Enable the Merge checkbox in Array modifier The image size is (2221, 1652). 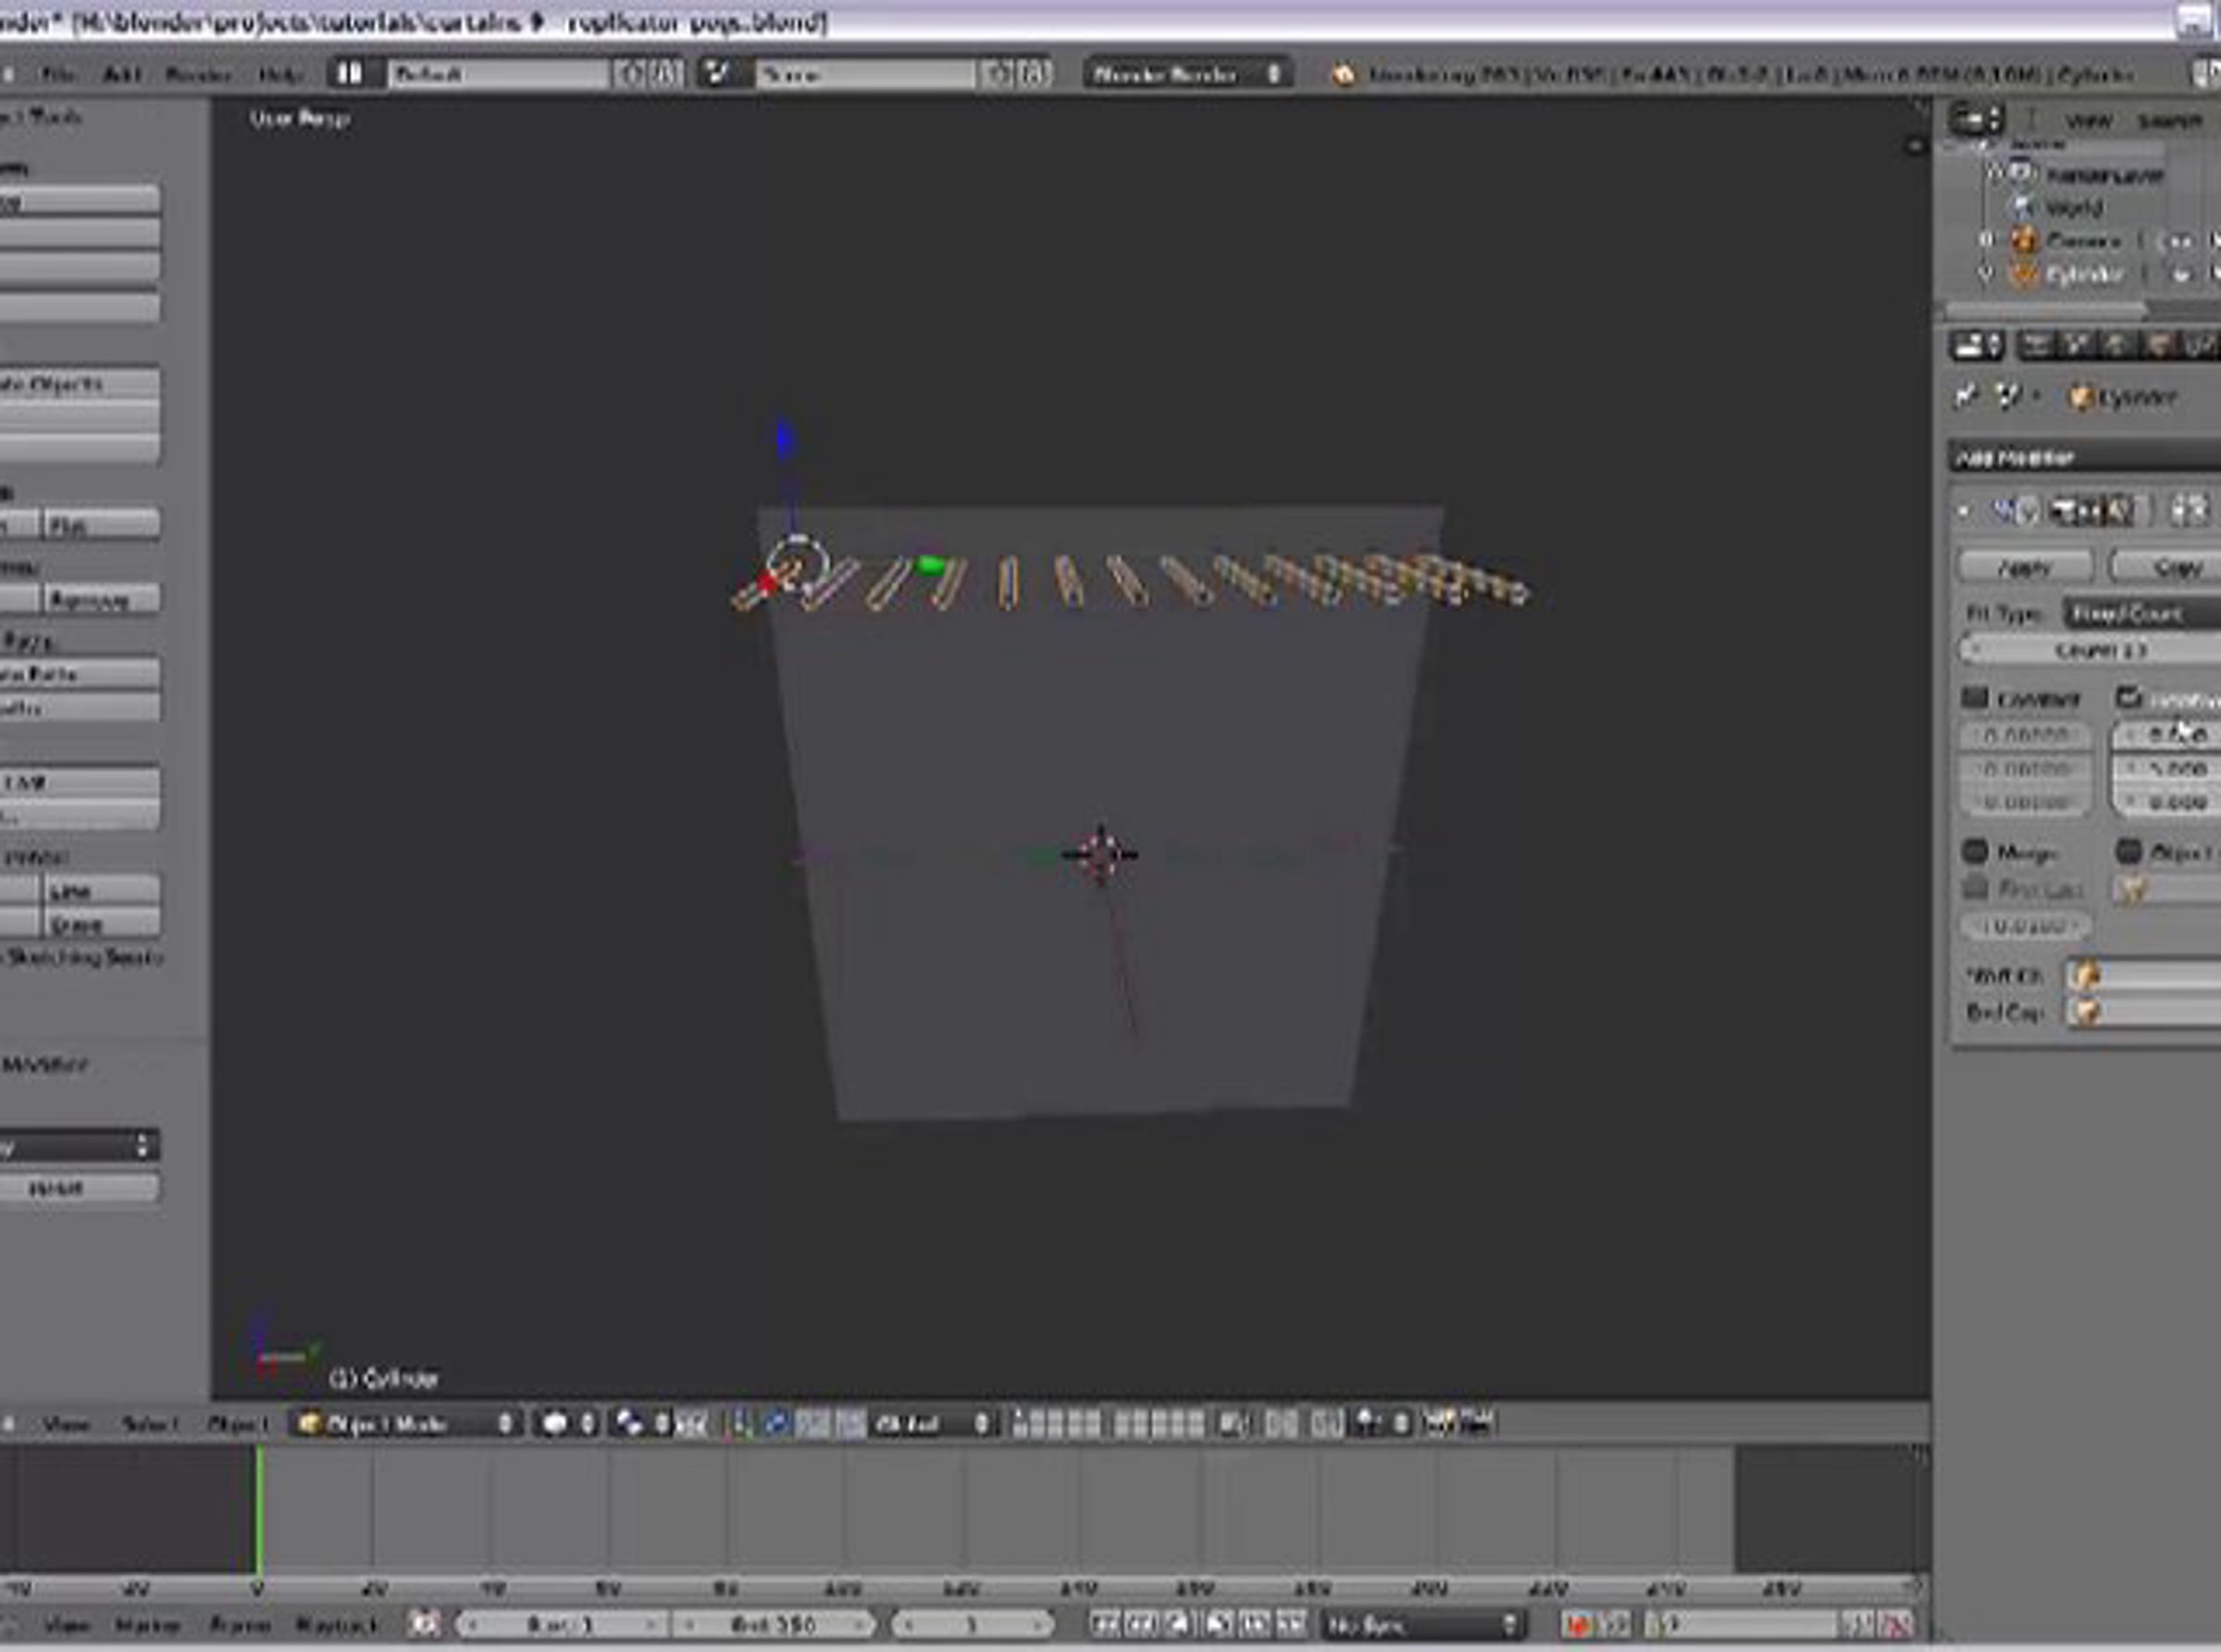1974,852
